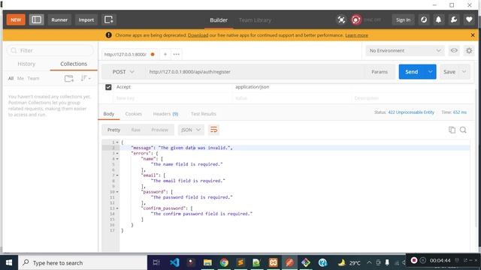Collapse the name array at line 4
This screenshot has height=270, width=481.
coord(117,159)
